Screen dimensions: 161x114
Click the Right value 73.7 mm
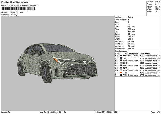click(131, 29)
